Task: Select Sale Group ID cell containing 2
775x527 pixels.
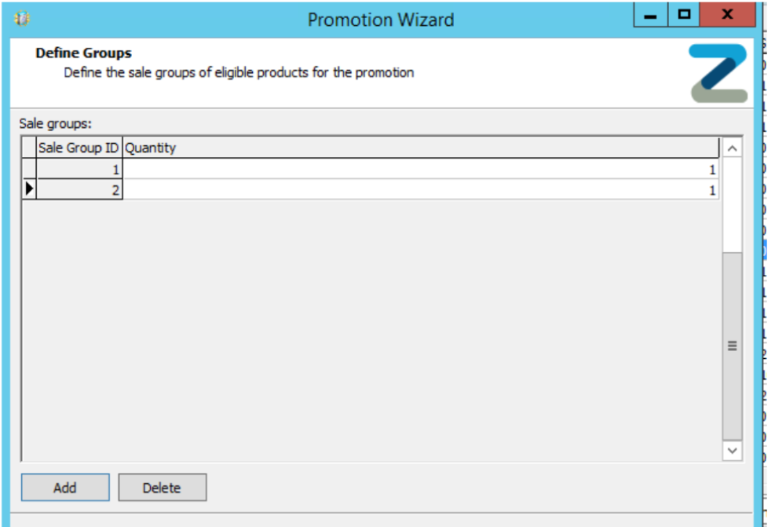Action: (79, 188)
